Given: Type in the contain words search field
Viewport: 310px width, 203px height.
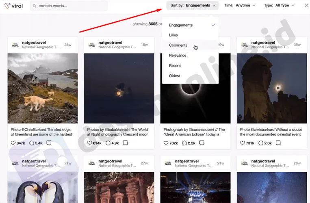Looking at the screenshot, I should coord(71,6).
